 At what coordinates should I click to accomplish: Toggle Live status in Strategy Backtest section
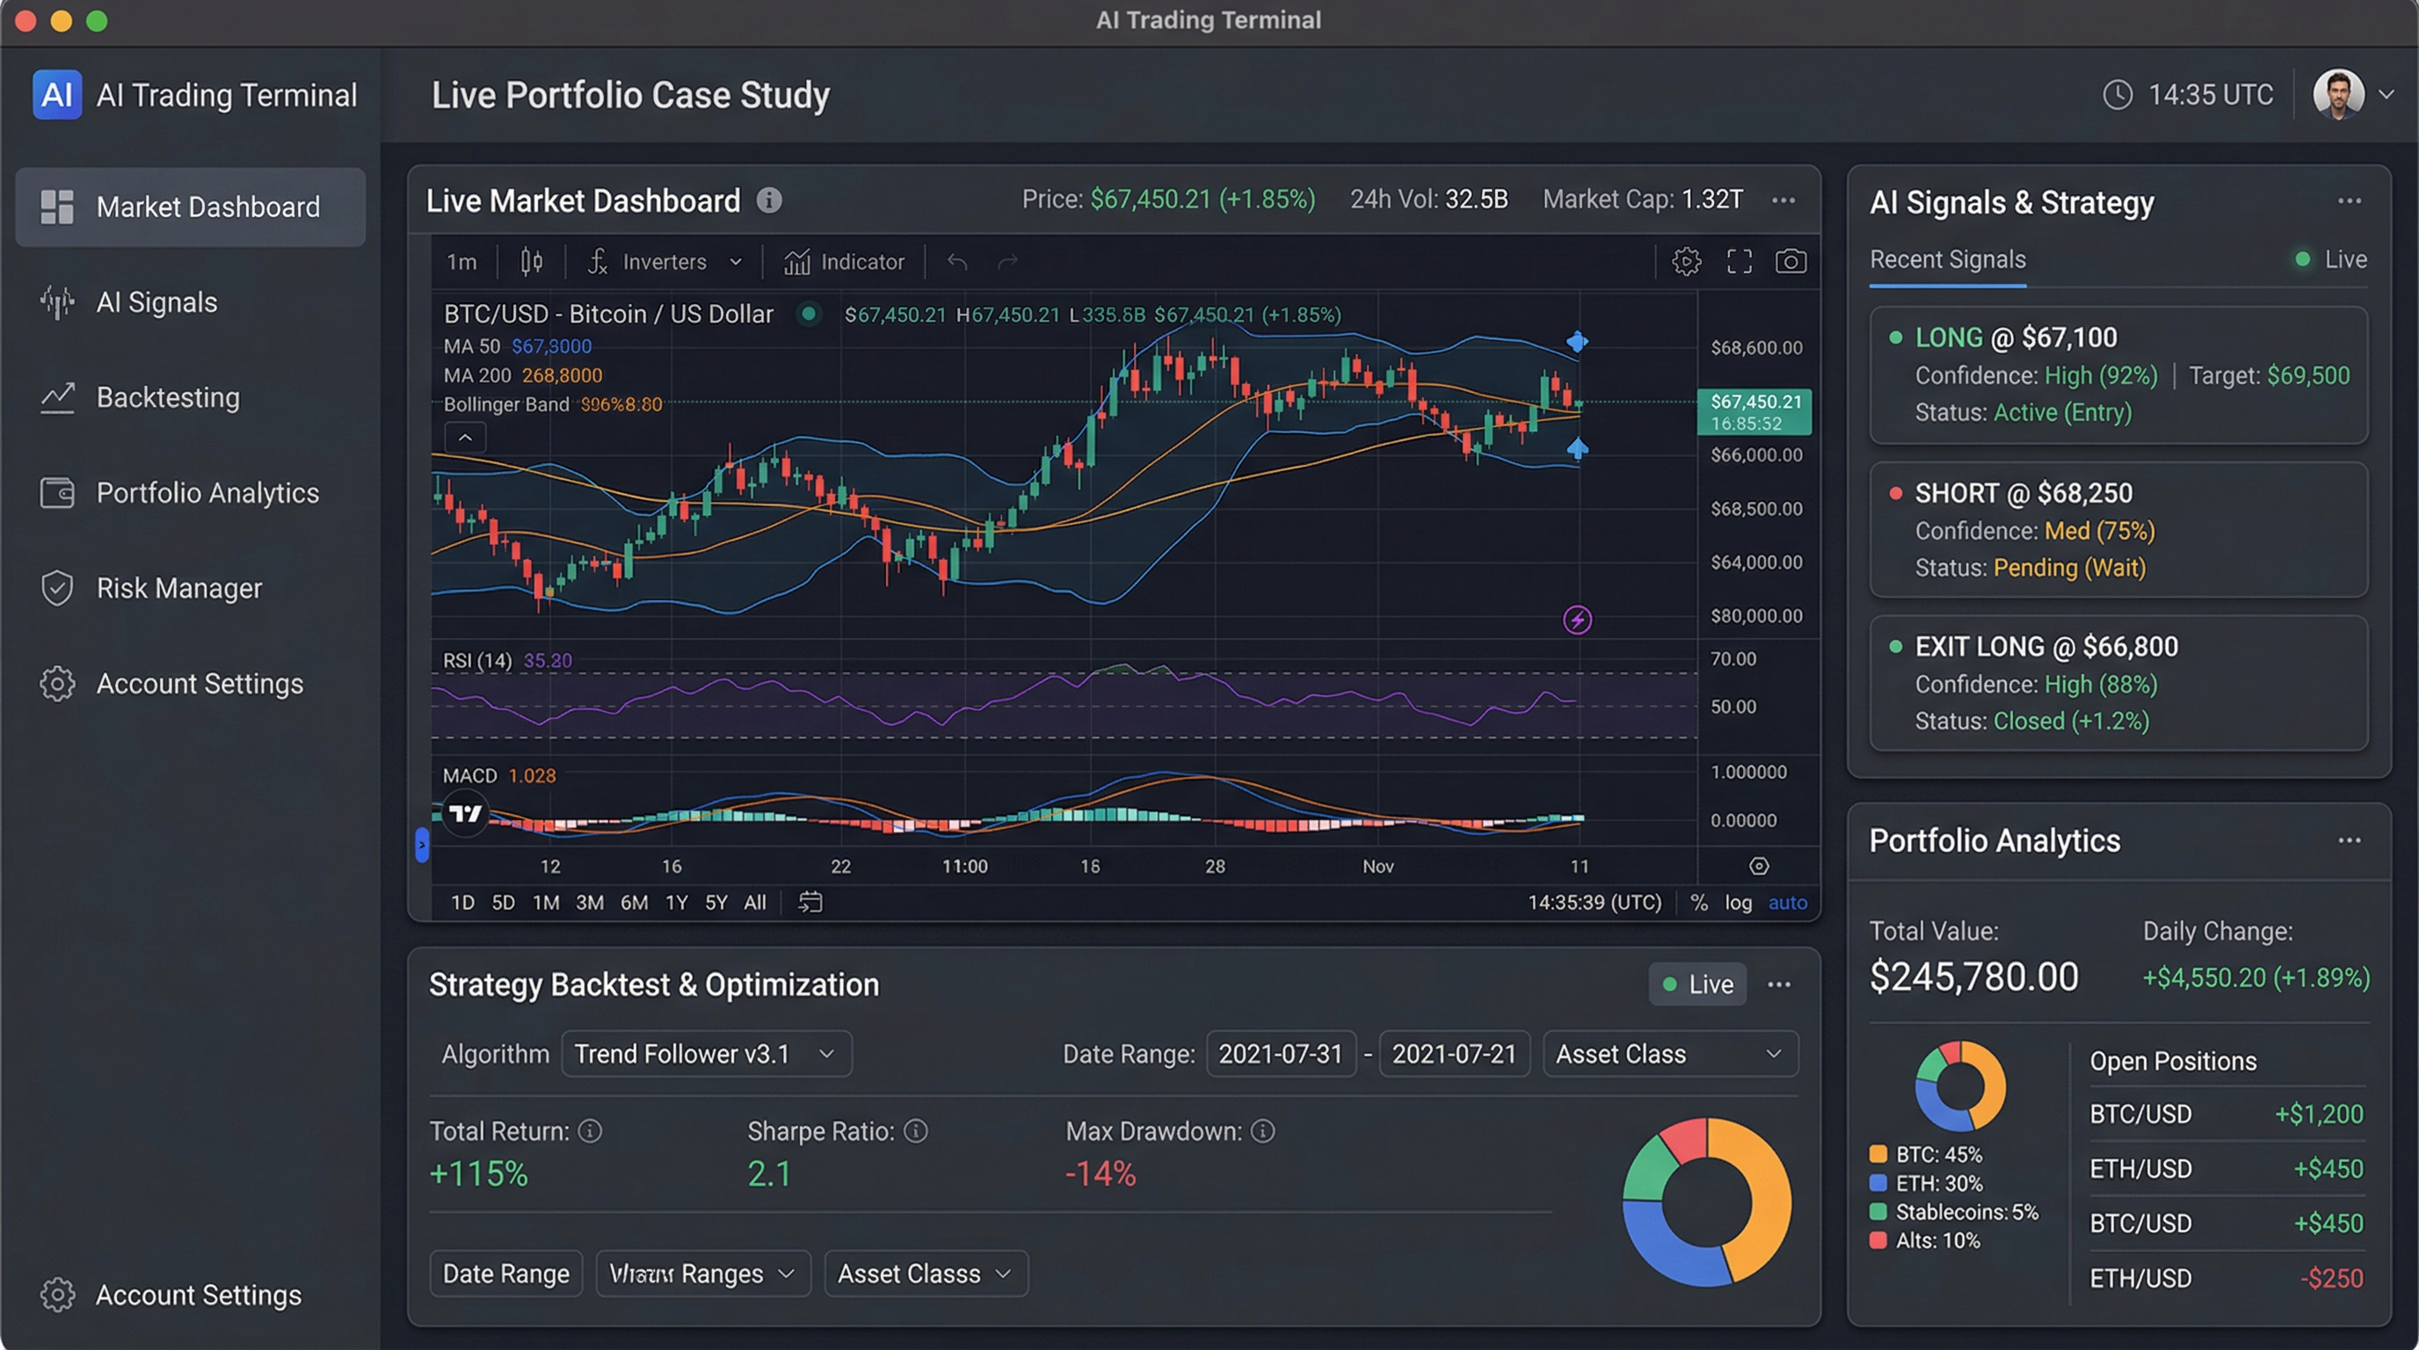pos(1696,983)
